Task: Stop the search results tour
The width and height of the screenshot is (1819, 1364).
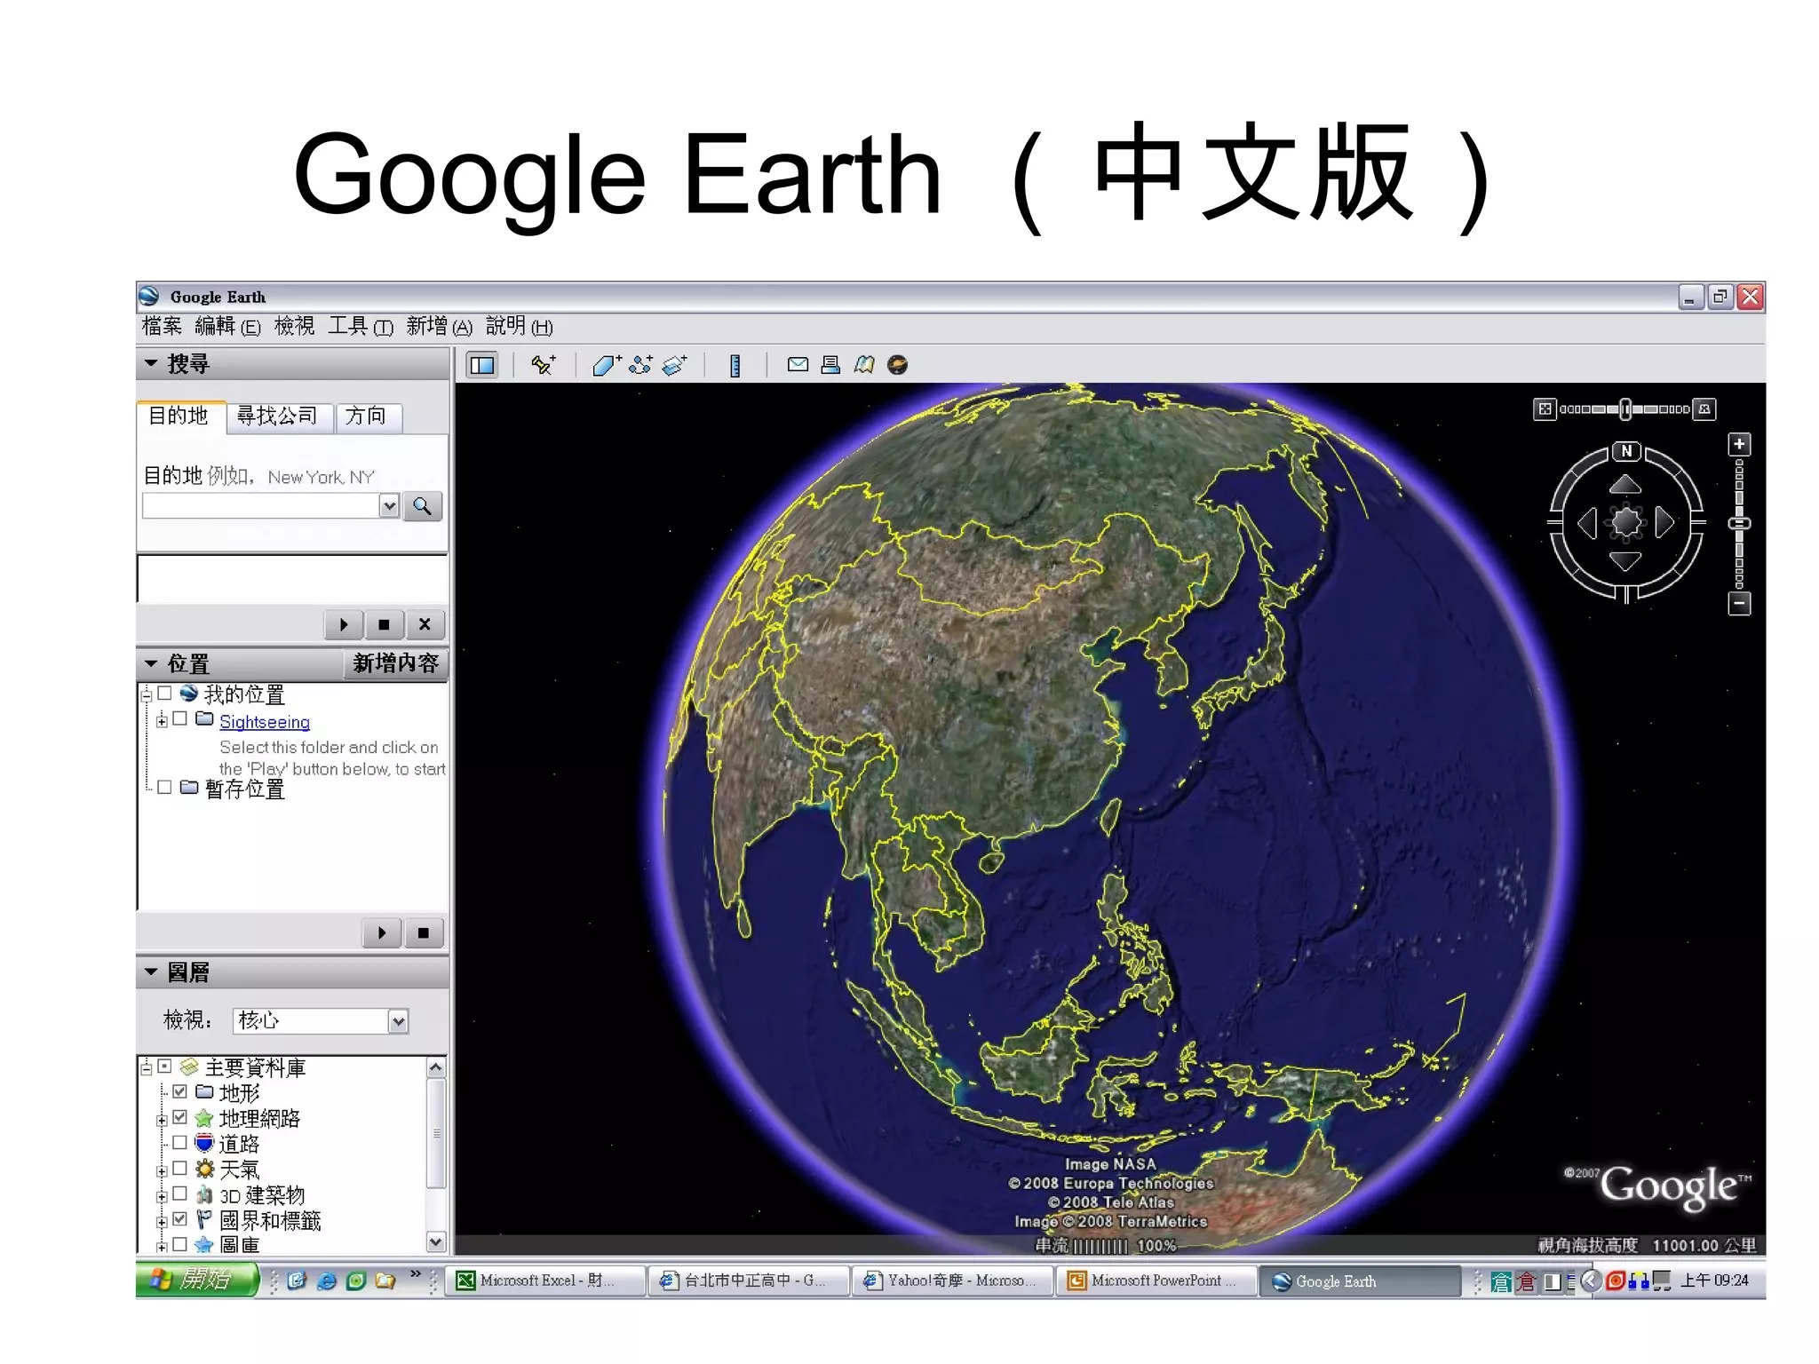Action: pos(384,624)
